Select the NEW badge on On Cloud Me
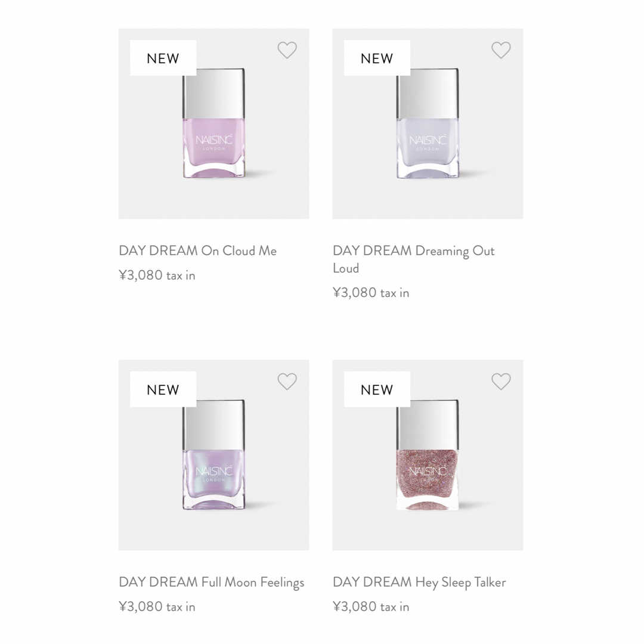The width and height of the screenshot is (644, 644). click(162, 58)
